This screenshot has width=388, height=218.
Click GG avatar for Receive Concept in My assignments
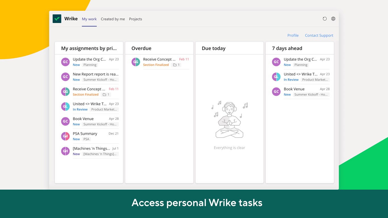(x=65, y=92)
